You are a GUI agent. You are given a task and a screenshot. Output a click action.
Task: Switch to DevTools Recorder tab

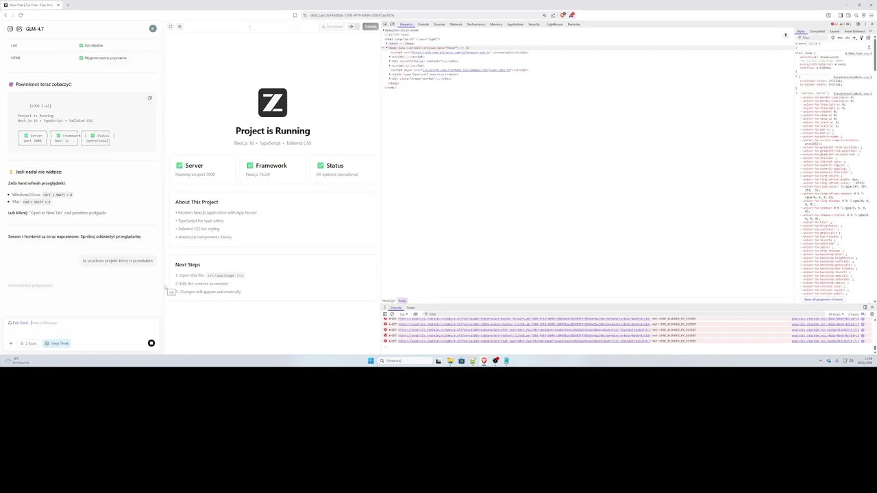[574, 24]
